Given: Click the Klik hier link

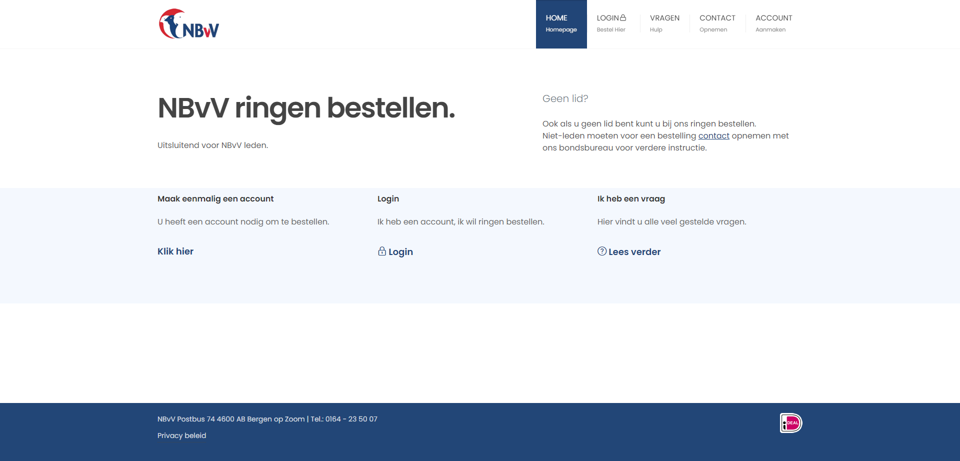Looking at the screenshot, I should pos(175,251).
